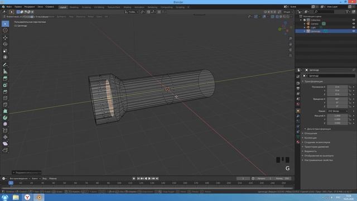Hide the Light object via eye icon
This screenshot has width=357, height=201.
pyautogui.click(x=354, y=27)
